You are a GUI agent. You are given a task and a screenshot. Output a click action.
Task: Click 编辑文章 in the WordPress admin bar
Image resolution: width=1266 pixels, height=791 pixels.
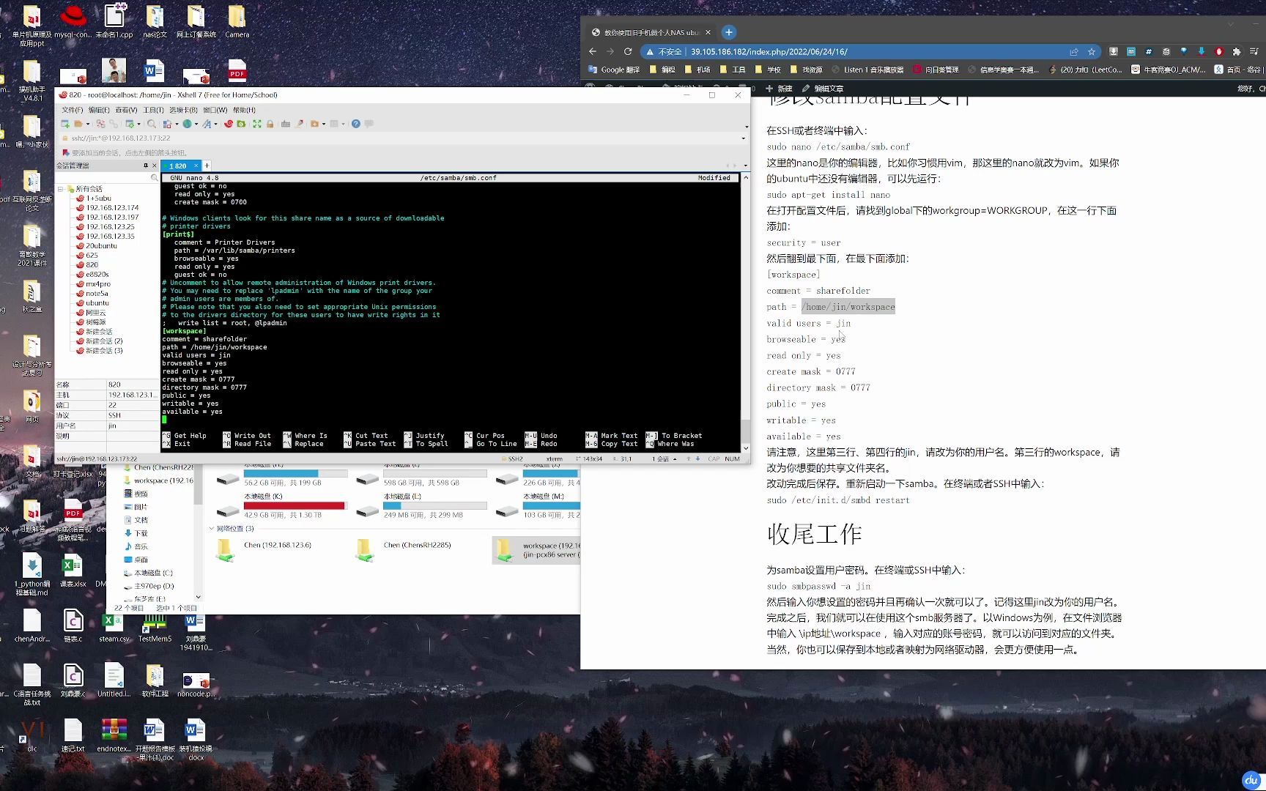pos(823,89)
